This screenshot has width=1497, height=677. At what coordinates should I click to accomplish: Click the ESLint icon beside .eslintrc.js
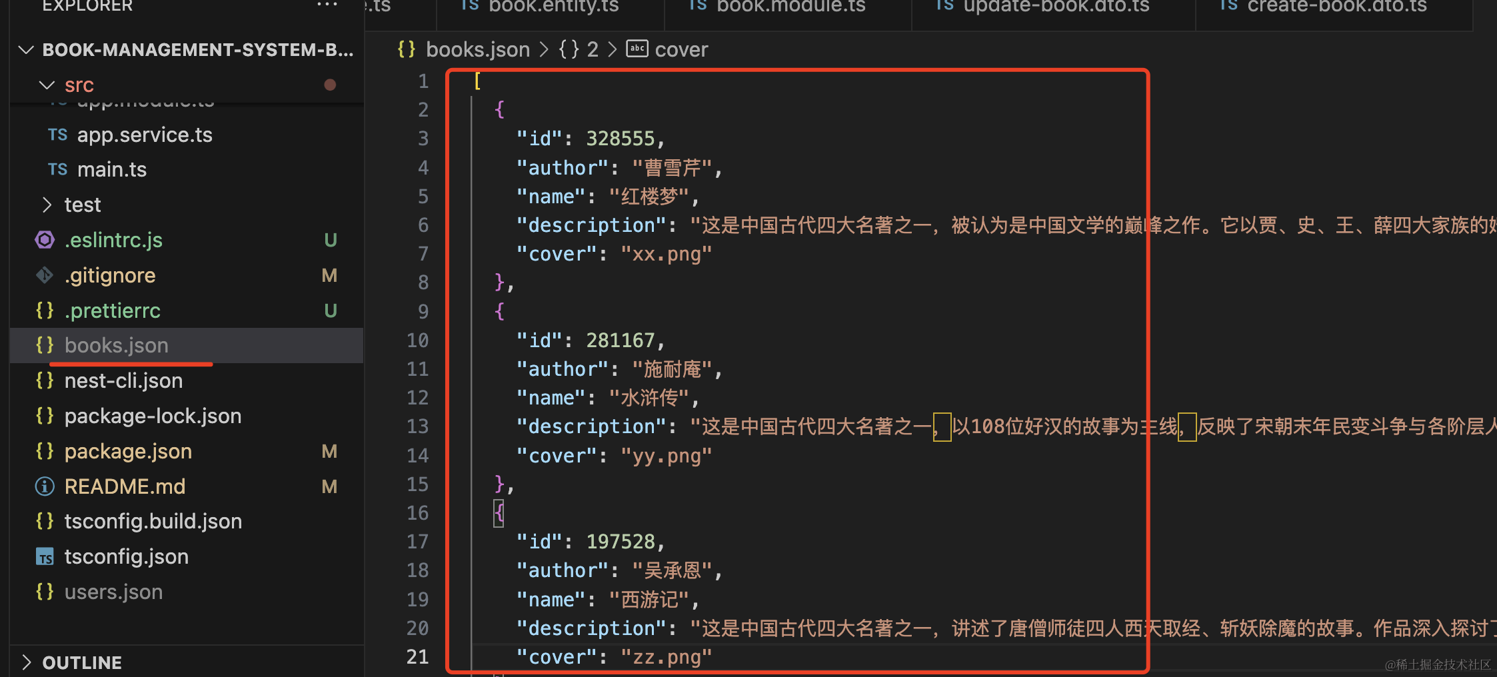[45, 240]
